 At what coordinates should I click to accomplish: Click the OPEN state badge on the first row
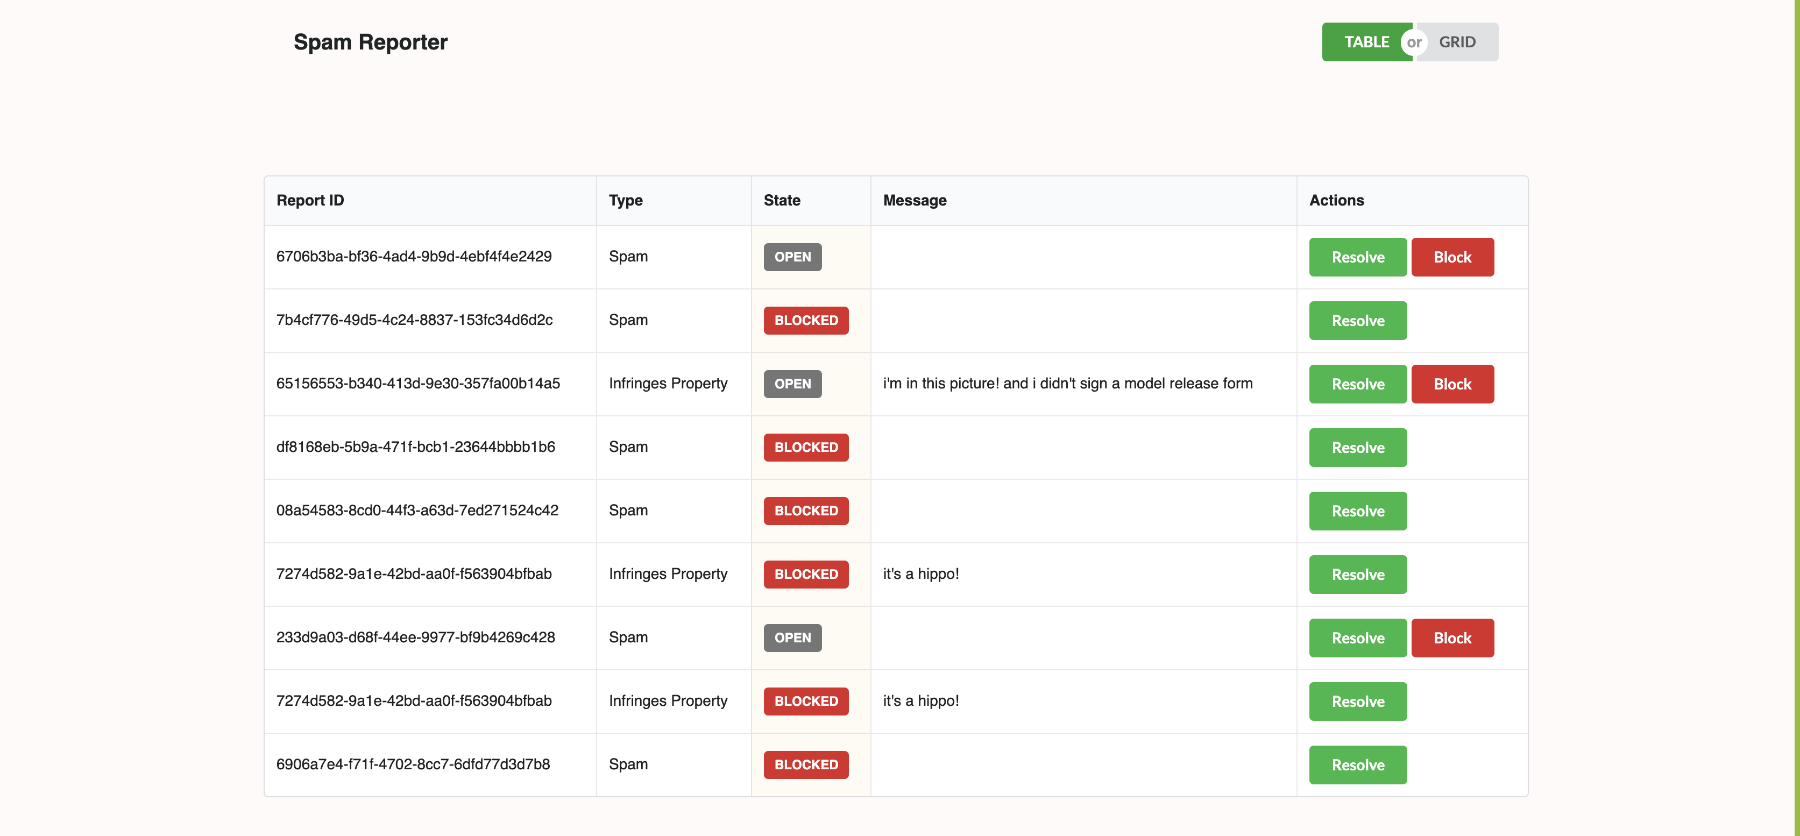tap(792, 257)
